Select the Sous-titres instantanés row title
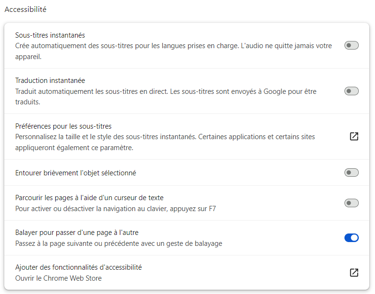Image resolution: width=375 pixels, height=294 pixels. point(50,35)
